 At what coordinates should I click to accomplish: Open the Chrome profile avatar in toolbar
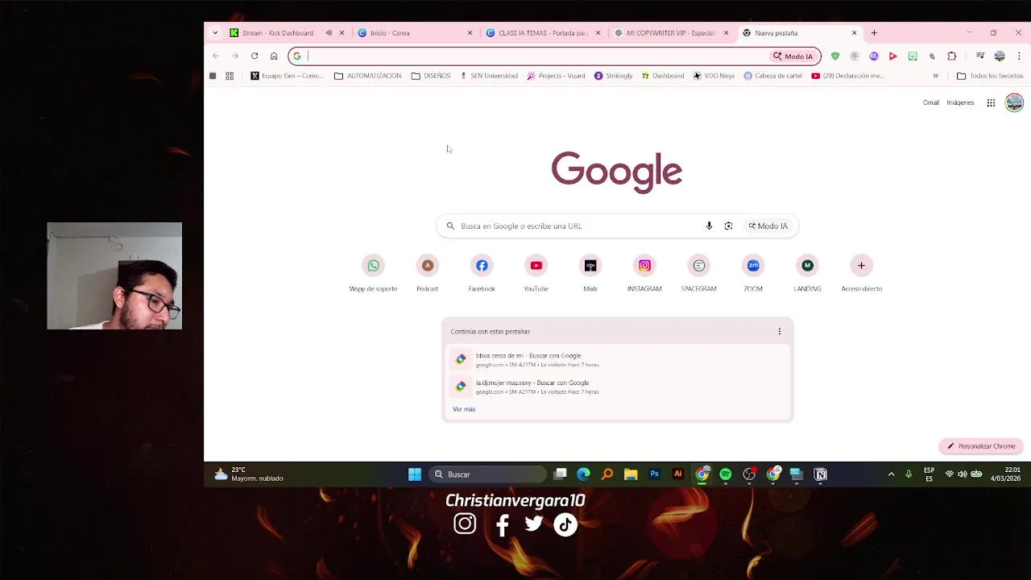[1000, 56]
